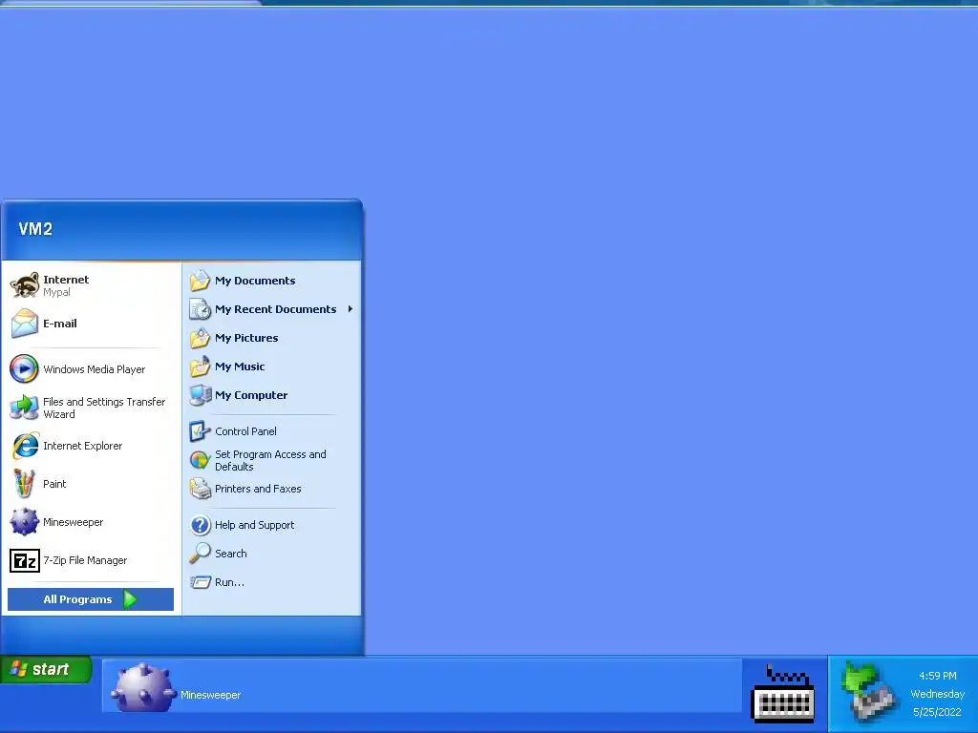The image size is (978, 733).
Task: Click Help and Support text entry
Action: 254,525
